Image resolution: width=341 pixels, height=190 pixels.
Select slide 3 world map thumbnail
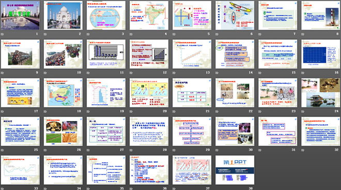[x=106, y=15]
